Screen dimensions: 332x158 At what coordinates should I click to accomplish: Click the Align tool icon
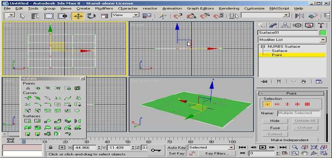[313, 16]
